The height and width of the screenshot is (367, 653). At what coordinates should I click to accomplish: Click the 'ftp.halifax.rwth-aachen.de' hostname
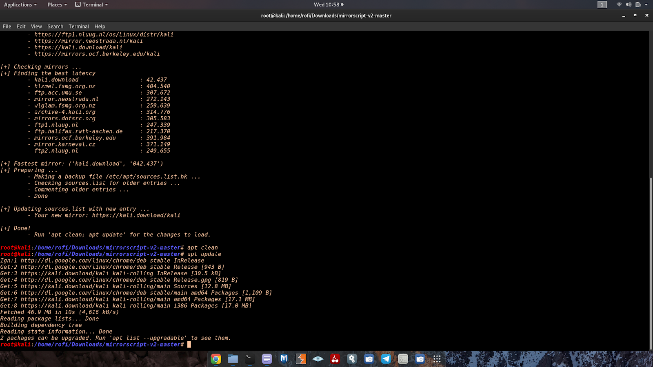[x=78, y=132]
